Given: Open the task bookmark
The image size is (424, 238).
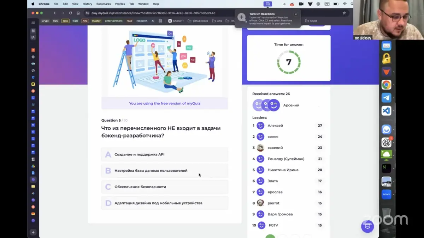Looking at the screenshot, I should pyautogui.click(x=65, y=21).
